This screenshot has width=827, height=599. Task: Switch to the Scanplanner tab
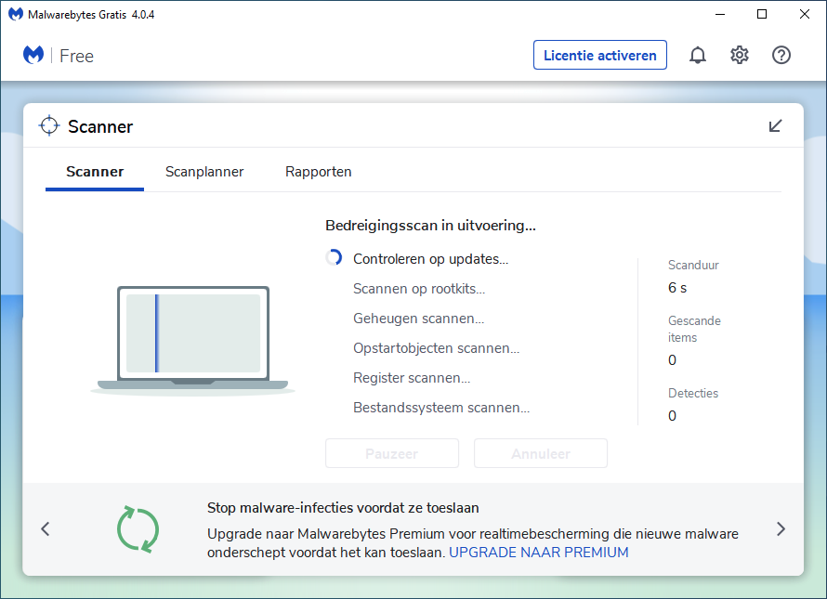pos(204,172)
